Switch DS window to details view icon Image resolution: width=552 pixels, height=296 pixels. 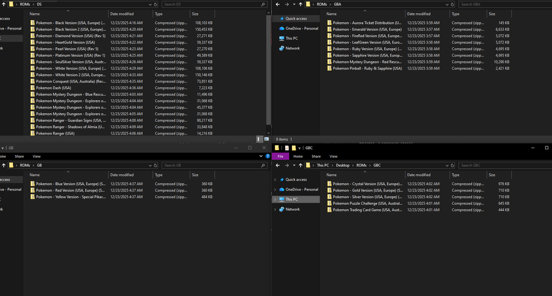pos(259,139)
